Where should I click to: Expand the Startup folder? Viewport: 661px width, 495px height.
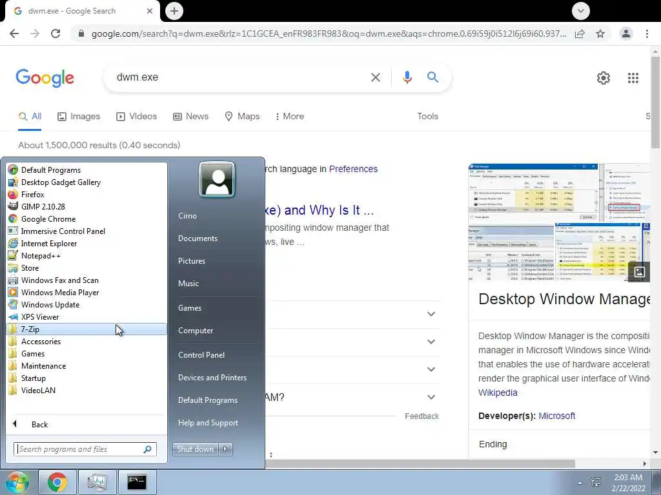[x=86, y=378]
